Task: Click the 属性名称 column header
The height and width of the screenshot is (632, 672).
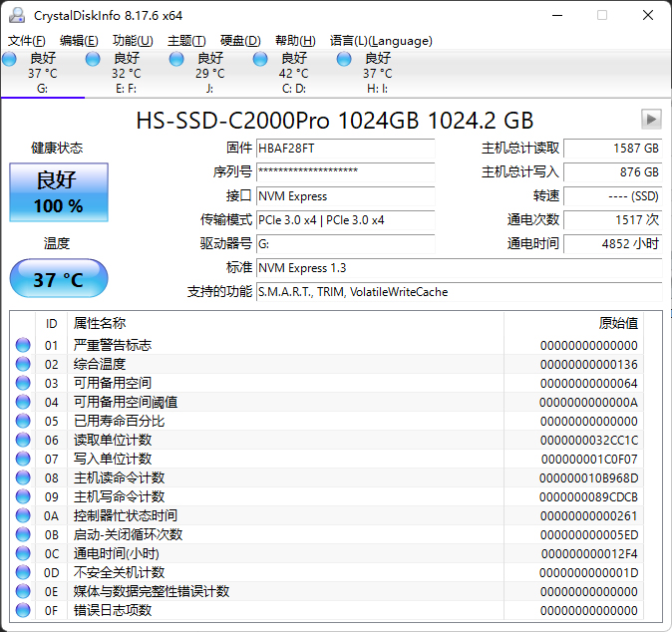Action: (285, 324)
